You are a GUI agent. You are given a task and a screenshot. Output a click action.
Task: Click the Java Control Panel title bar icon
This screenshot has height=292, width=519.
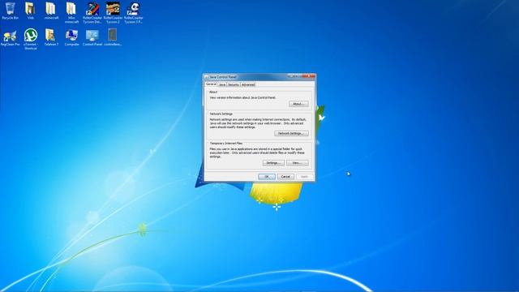207,77
